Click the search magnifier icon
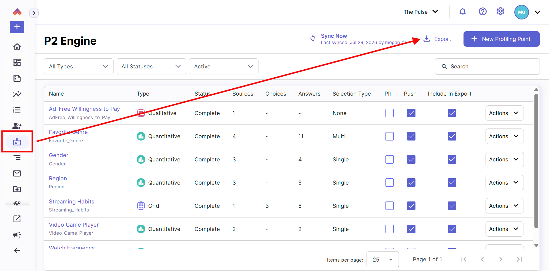Screen dimensions: 549x271 [444, 67]
